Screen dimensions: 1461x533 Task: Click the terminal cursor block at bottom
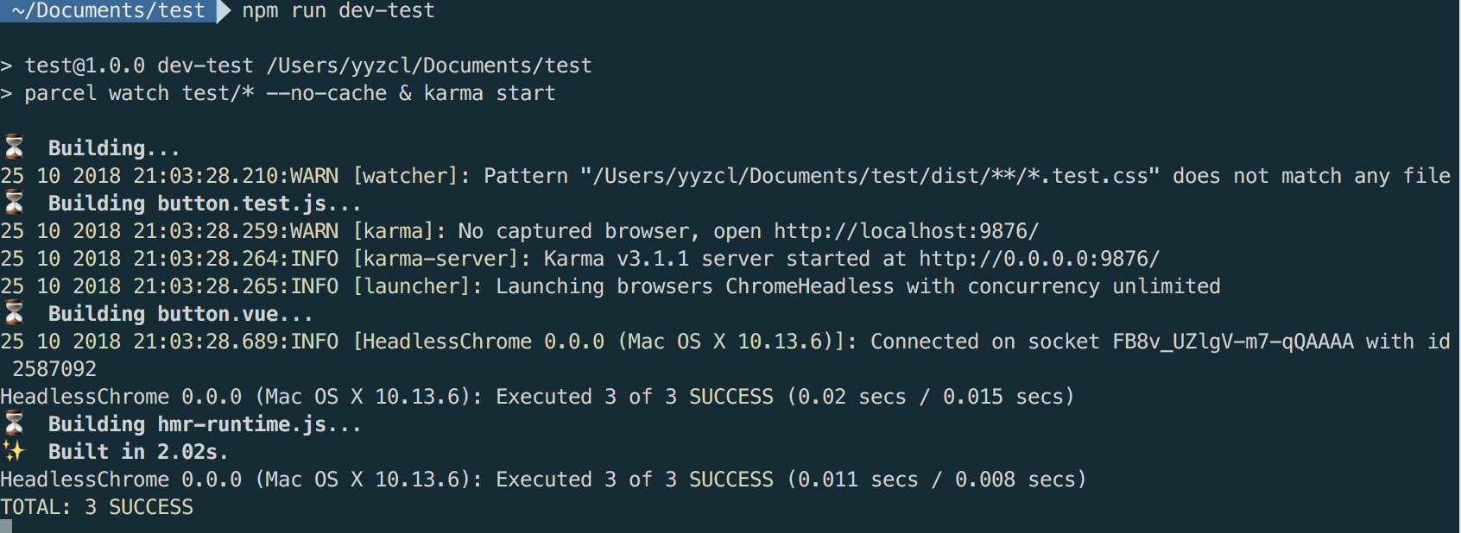tap(6, 526)
